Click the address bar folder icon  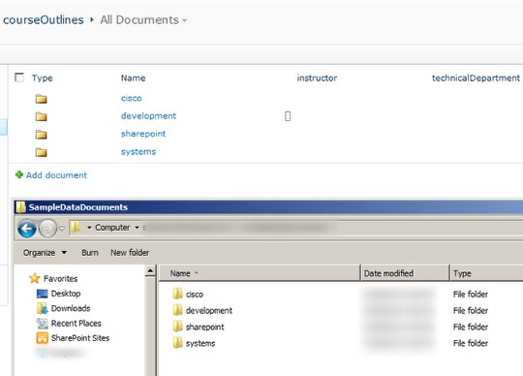(x=76, y=227)
